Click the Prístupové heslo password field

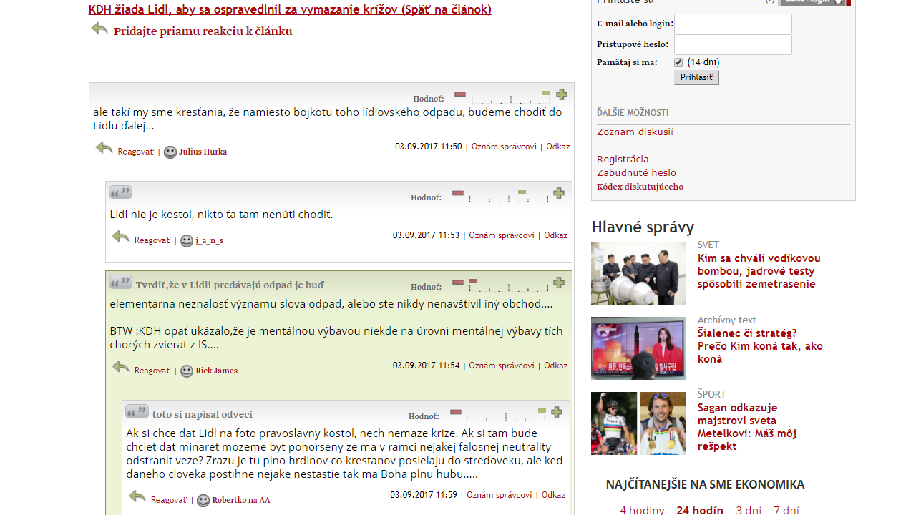point(733,44)
